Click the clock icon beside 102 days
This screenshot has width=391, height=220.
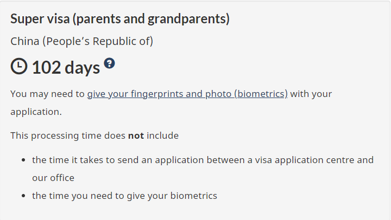(x=19, y=67)
